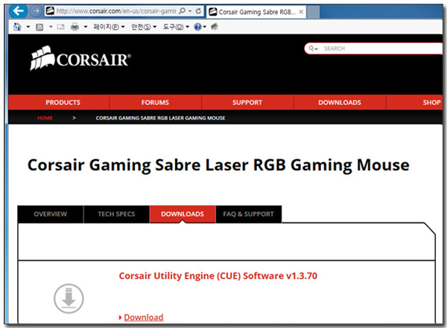The height and width of the screenshot is (328, 447).
Task: Click the site SEARCH input field
Action: click(x=382, y=48)
